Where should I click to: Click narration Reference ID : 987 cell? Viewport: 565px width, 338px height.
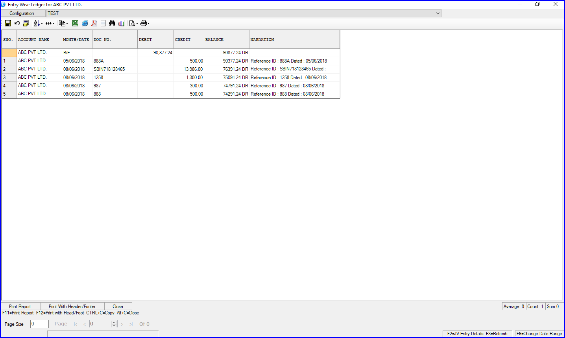[295, 86]
